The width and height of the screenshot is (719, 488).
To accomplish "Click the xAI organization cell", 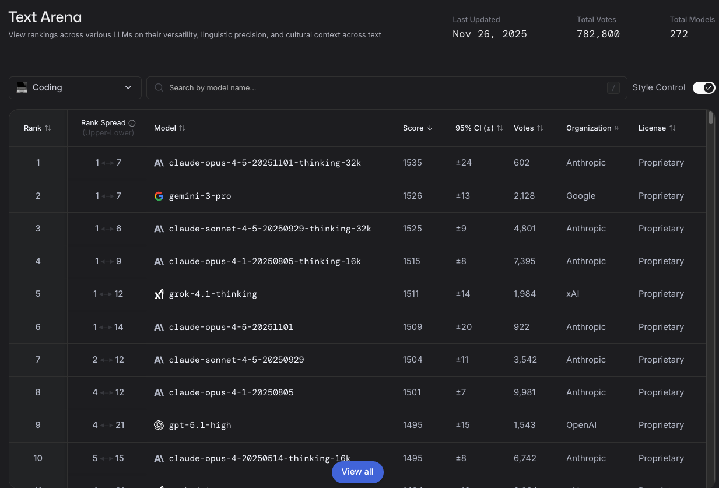I will tap(573, 294).
